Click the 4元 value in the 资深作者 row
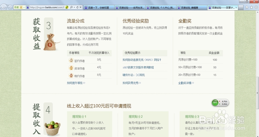Image resolution: width=259 pixels, height=137 pixels. 99,67
